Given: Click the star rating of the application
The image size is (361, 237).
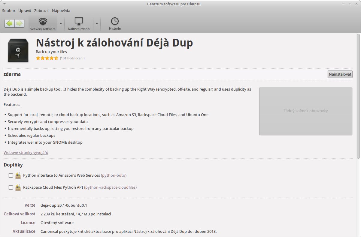Looking at the screenshot, I should point(47,58).
